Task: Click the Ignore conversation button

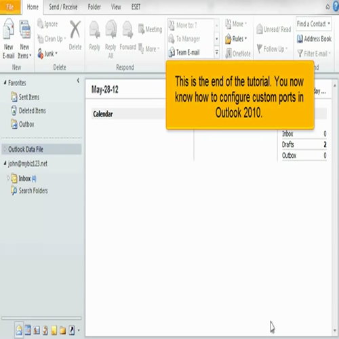Action: (47, 24)
